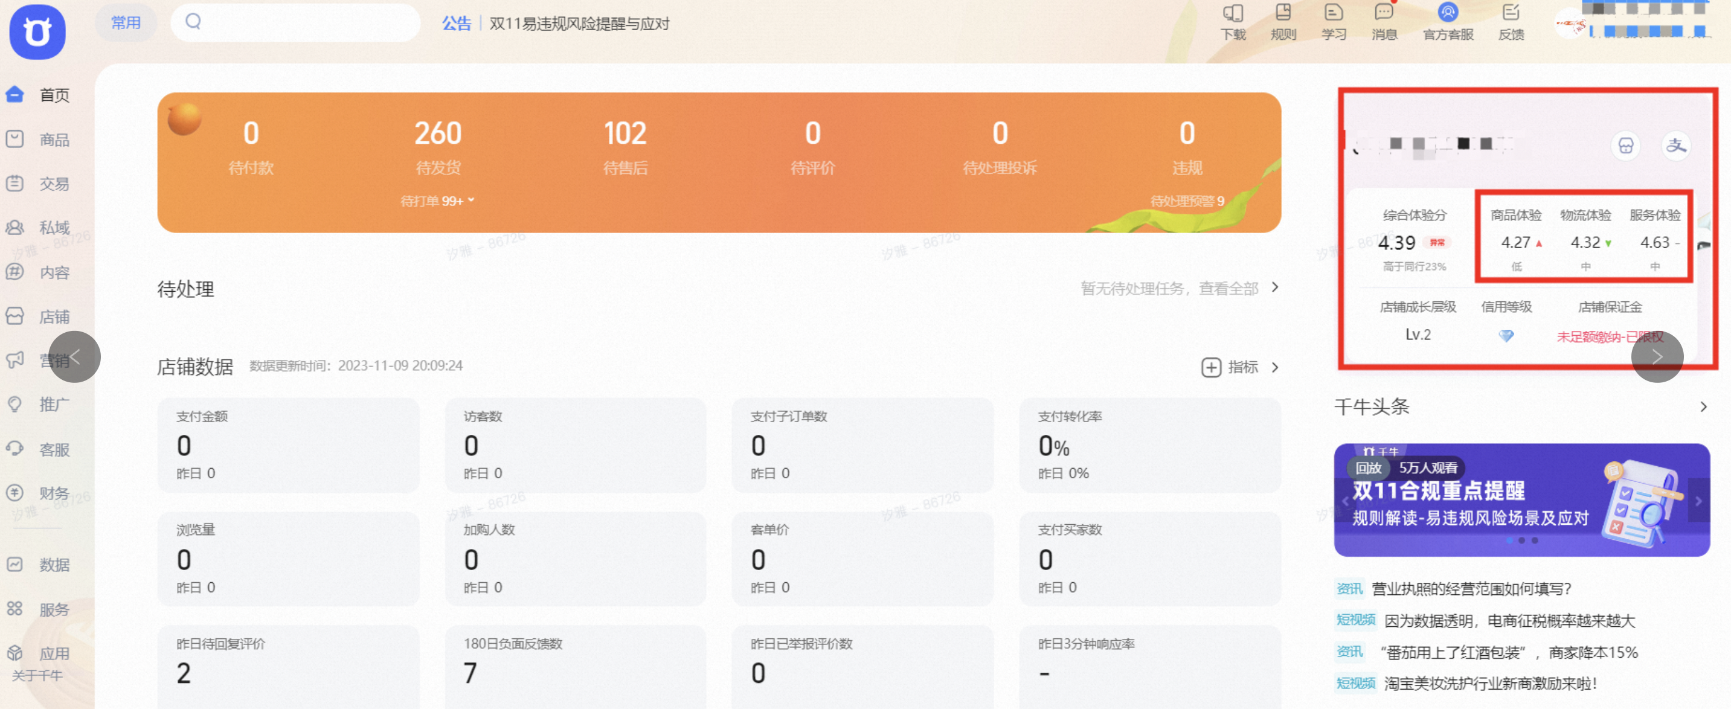Image resolution: width=1731 pixels, height=709 pixels.
Task: Expand the 待处理 view-all chevron
Action: pos(1276,287)
